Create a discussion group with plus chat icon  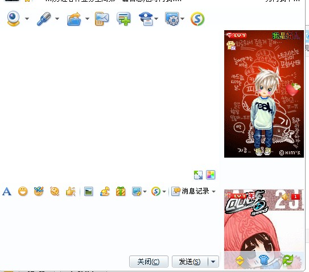click(x=123, y=19)
